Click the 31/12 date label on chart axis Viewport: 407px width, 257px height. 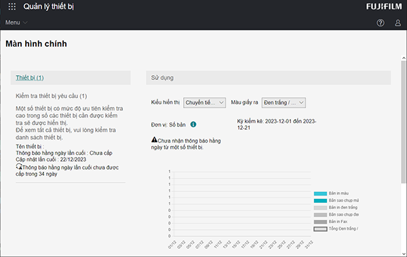(x=309, y=245)
